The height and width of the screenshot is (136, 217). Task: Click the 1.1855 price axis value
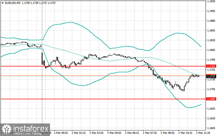[211, 31]
